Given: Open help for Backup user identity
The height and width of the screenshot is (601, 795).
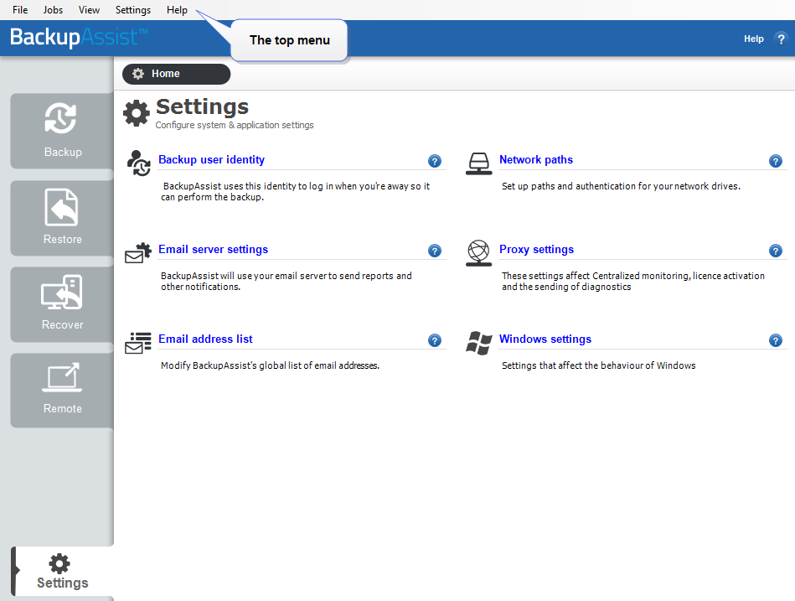Looking at the screenshot, I should point(435,161).
